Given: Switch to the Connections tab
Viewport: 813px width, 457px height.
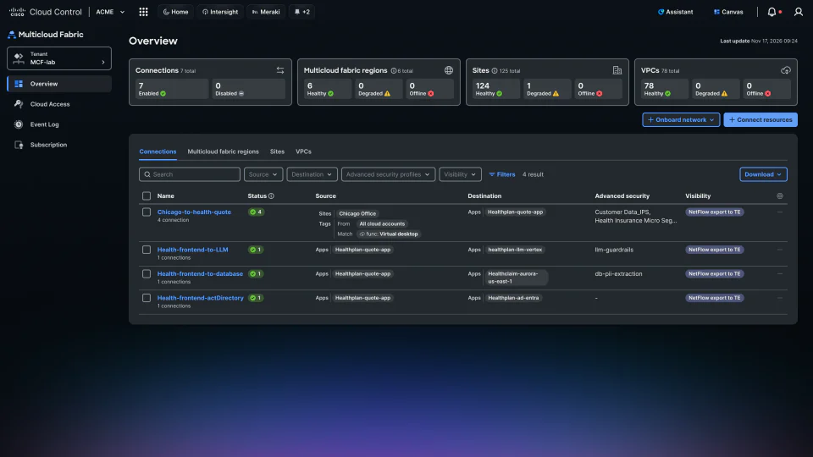Looking at the screenshot, I should 158,151.
